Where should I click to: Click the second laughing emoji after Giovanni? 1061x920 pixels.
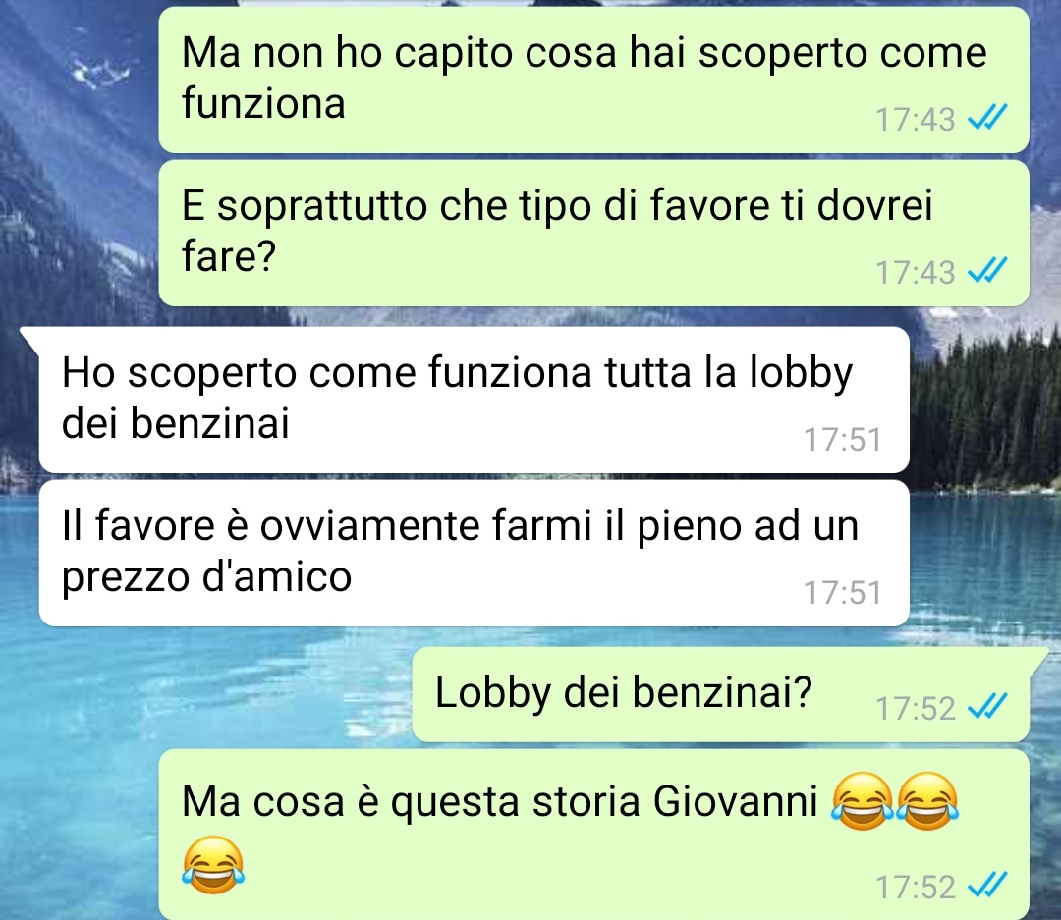927,801
